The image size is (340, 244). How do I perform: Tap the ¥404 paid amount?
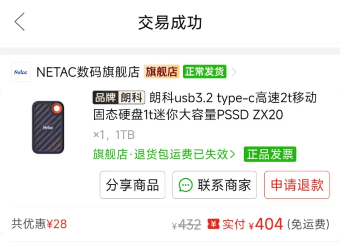coord(266,224)
